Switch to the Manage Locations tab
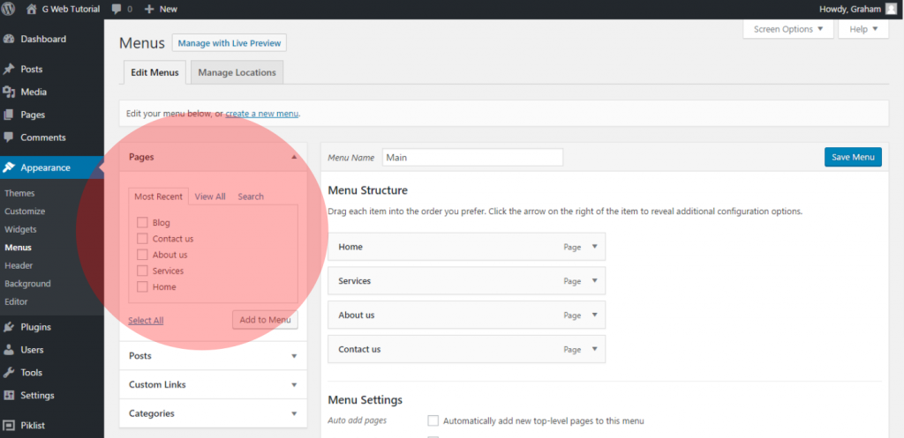This screenshot has height=438, width=904. pos(237,72)
